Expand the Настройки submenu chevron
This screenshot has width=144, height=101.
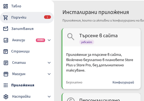click(x=49, y=97)
